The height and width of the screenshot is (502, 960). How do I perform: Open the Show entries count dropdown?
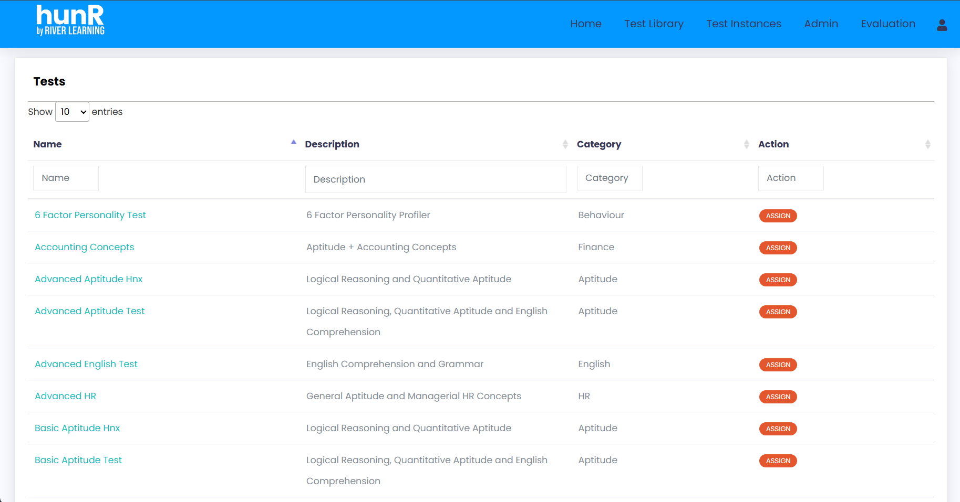(72, 112)
